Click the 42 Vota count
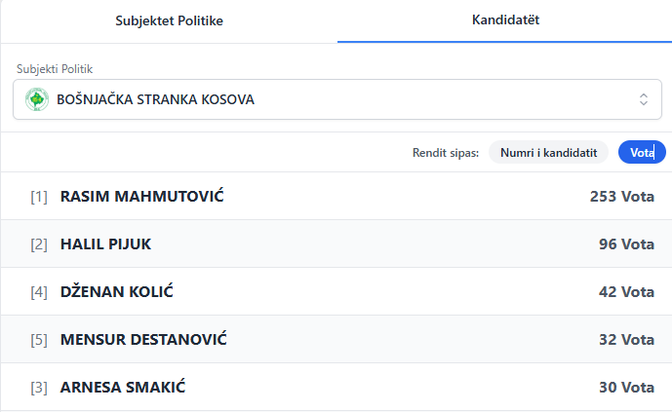 626,292
